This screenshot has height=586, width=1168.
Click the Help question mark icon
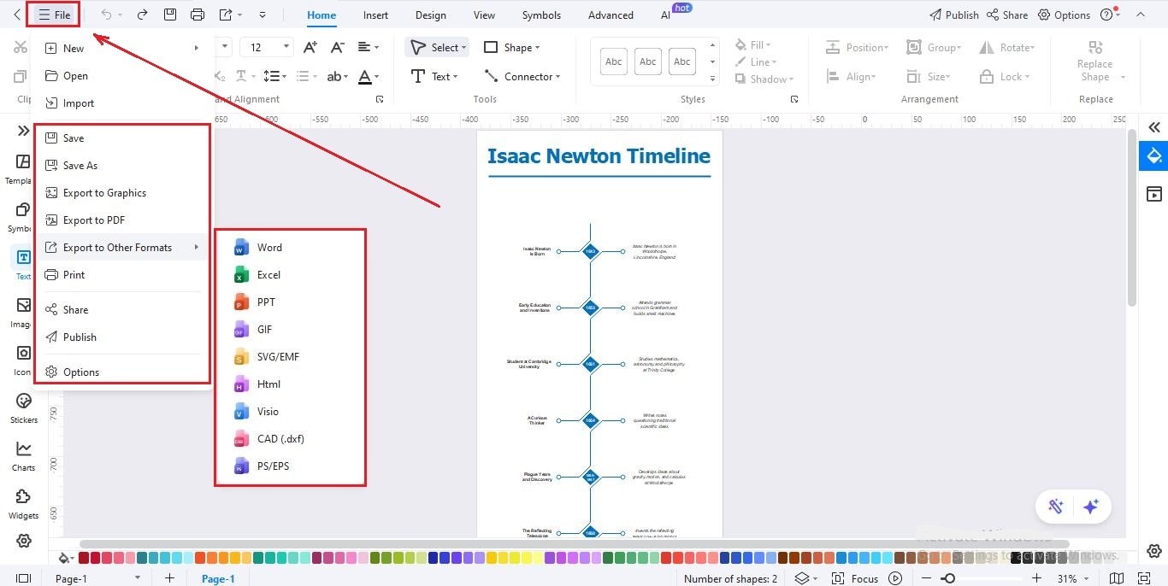coord(1106,15)
